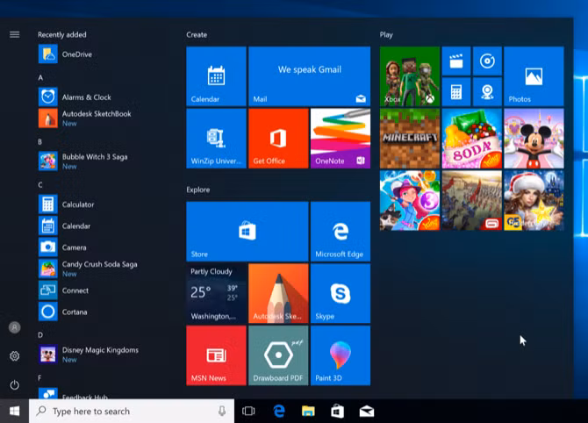
Task: Open the Calendar tile in Create group
Action: click(x=217, y=76)
